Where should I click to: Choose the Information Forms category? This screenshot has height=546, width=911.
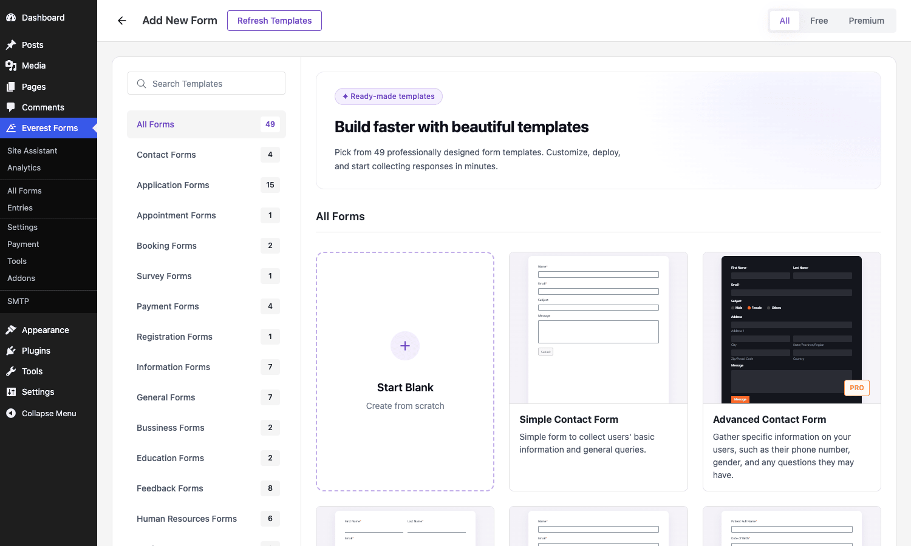pyautogui.click(x=206, y=367)
